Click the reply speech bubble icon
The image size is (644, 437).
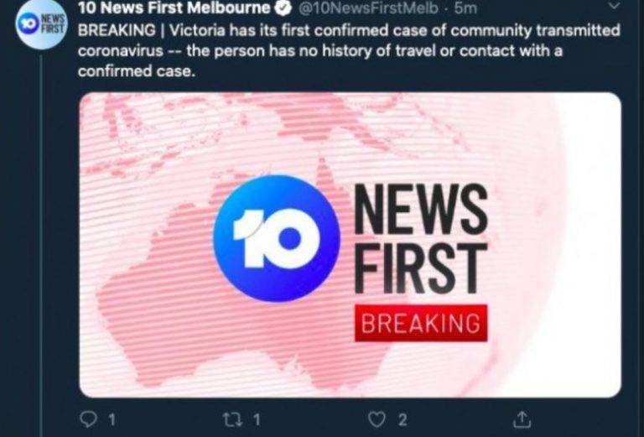[x=88, y=419]
